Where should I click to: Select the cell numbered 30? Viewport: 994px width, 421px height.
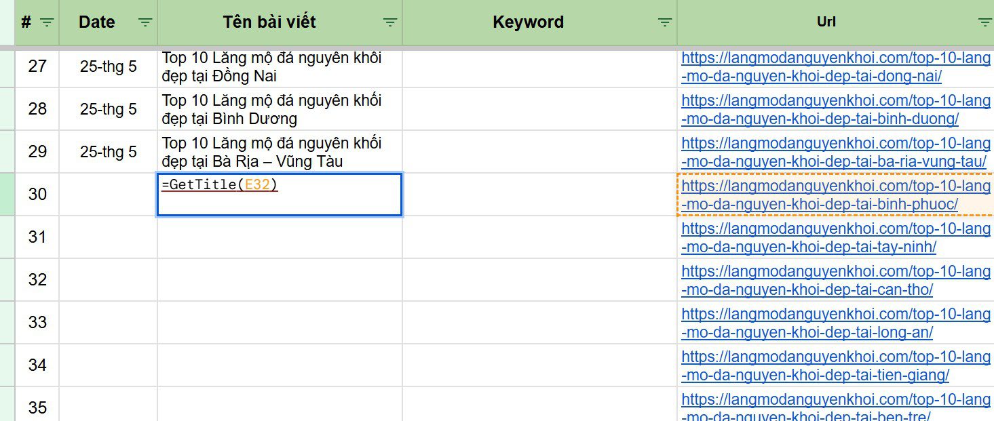point(37,195)
